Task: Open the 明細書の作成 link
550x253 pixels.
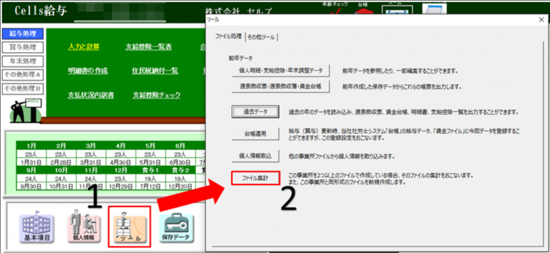Action: (88, 70)
